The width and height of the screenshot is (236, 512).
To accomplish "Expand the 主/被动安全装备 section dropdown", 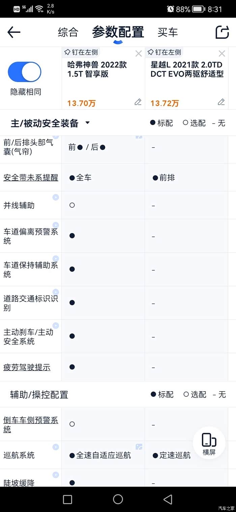I will (87, 123).
